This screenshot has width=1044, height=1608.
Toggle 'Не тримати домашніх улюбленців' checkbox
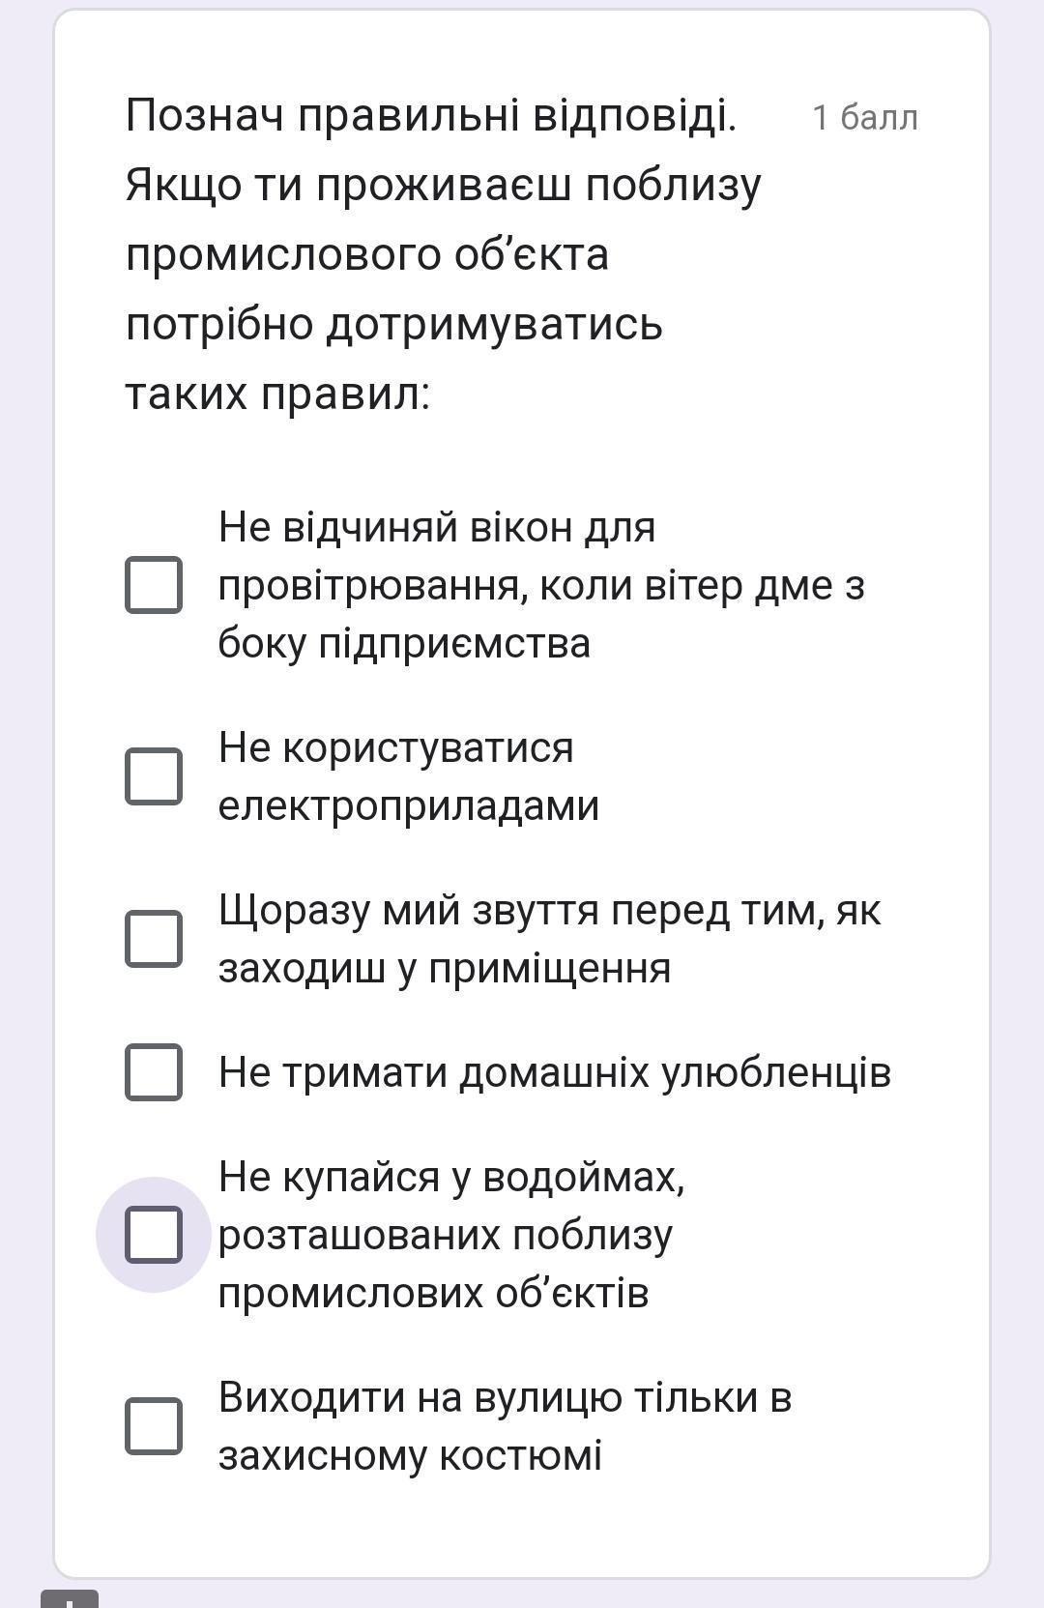coord(154,1071)
